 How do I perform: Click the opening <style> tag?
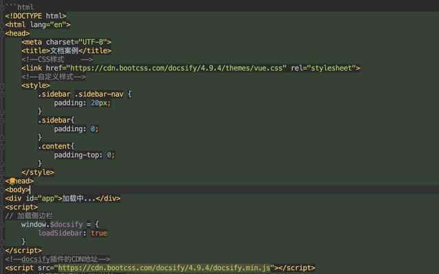coord(36,85)
